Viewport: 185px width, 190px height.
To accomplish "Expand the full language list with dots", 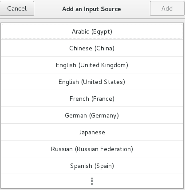I will point(92,181).
